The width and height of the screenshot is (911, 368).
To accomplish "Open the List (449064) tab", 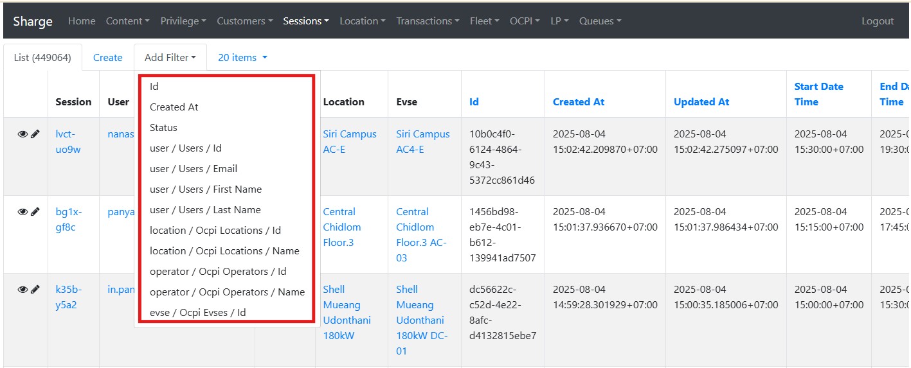I will (x=42, y=58).
